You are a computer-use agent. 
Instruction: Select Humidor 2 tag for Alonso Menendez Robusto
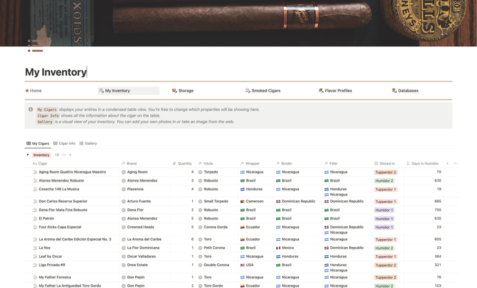coord(384,180)
